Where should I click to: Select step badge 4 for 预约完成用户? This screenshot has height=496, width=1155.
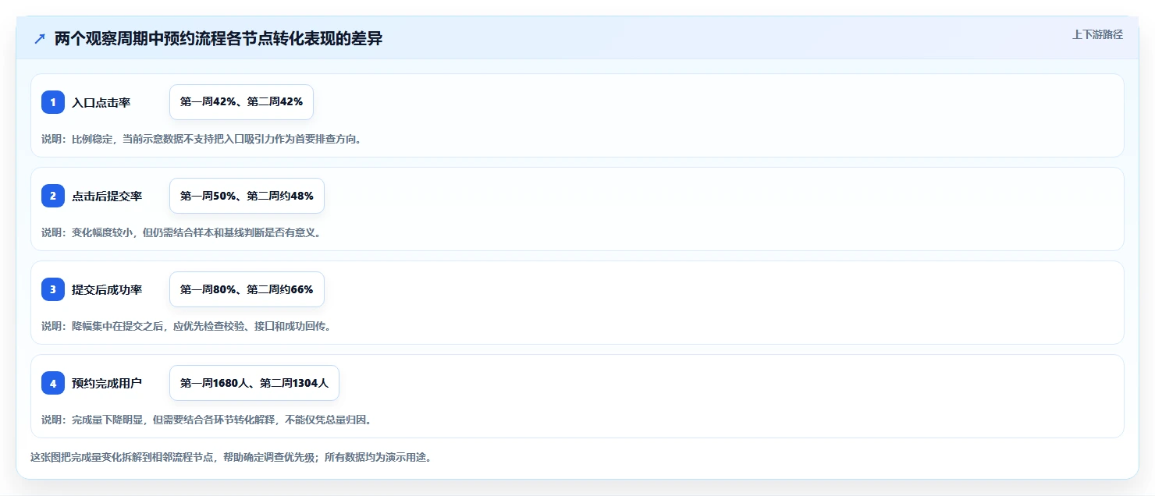[x=53, y=383]
